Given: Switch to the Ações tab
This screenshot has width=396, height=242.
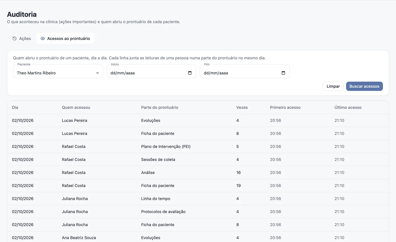Looking at the screenshot, I should click(x=22, y=38).
